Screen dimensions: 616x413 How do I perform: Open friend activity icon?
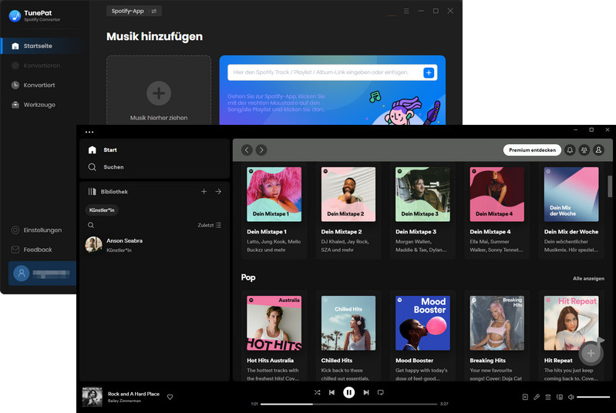pos(584,150)
